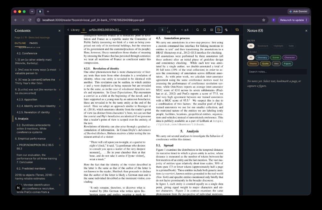Click the browser back arrow

point(16,20)
